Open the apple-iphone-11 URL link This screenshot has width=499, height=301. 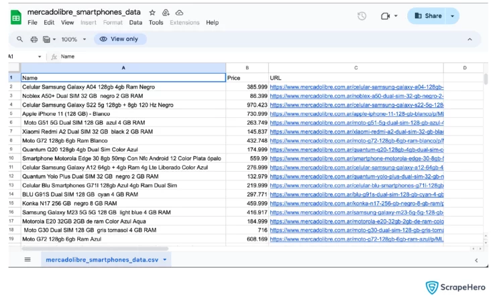point(356,114)
